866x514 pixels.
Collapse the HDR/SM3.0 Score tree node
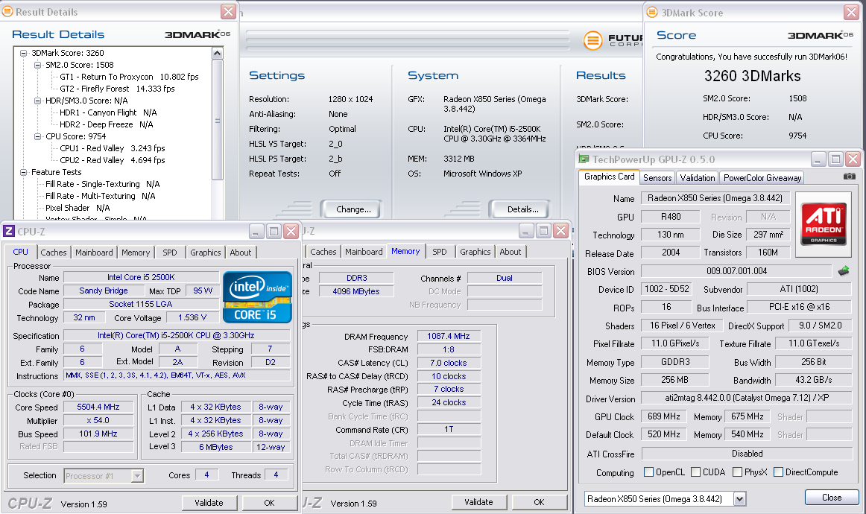tap(37, 101)
